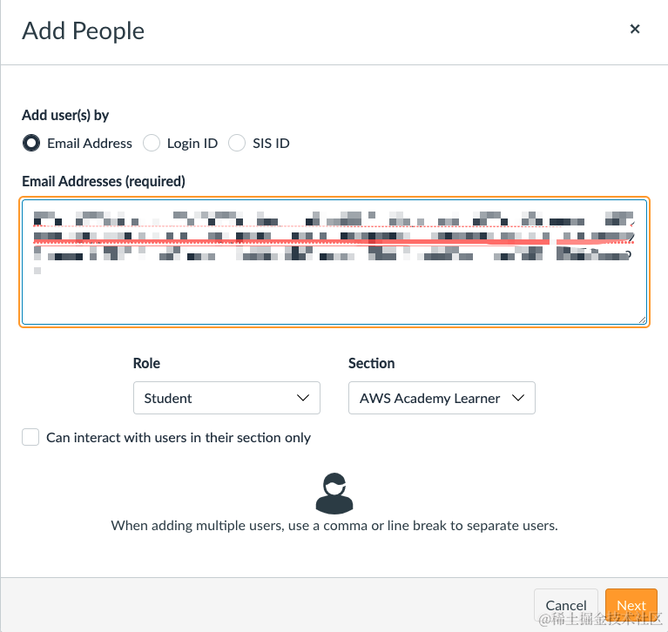Click the chevron arrow in Role selector
Viewport: 668px width, 632px height.
pos(303,398)
